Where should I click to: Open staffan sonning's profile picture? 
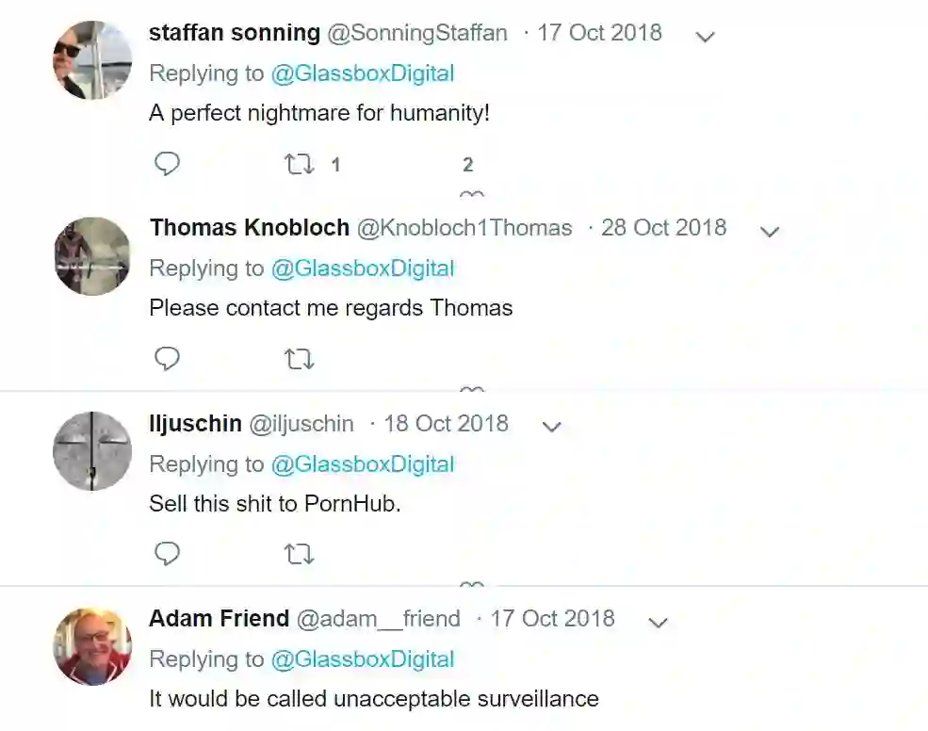91,60
